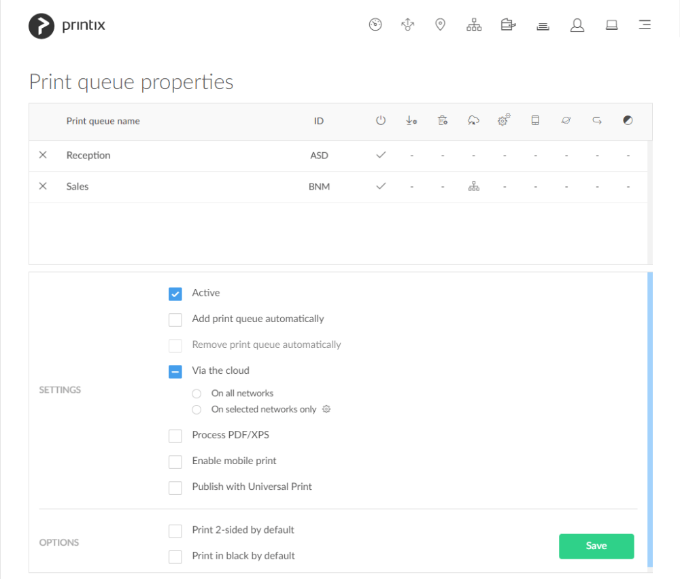Click gear icon beside On selected networks only
This screenshot has width=680, height=579.
[x=326, y=409]
